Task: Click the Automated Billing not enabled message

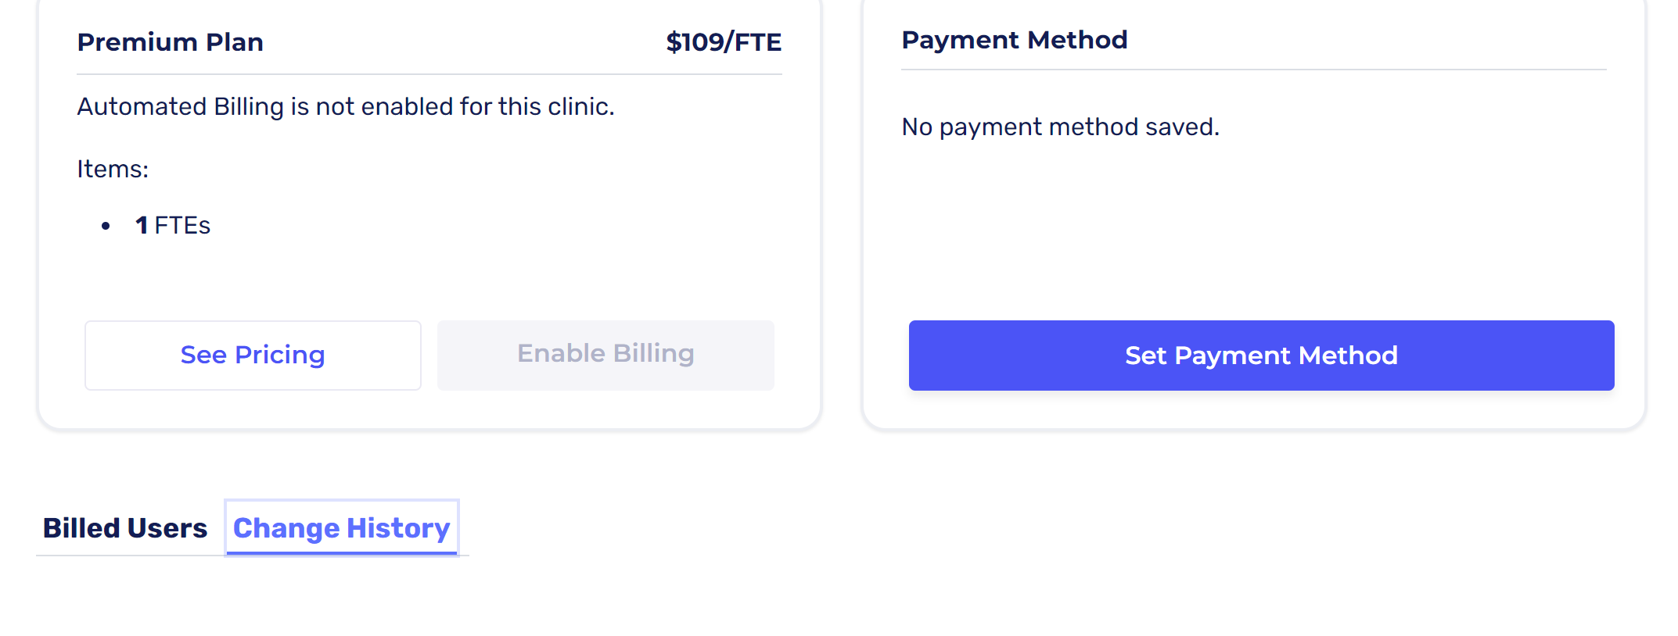Action: tap(345, 106)
